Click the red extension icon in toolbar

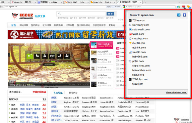click(184, 7)
